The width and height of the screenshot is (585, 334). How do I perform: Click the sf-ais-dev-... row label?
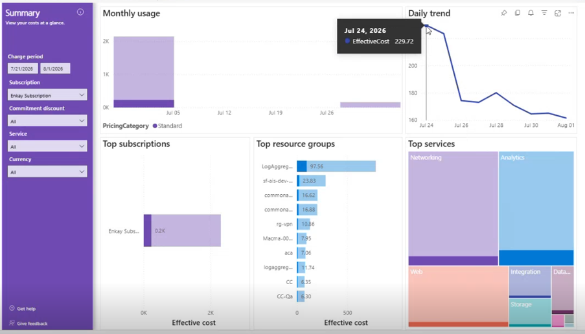pyautogui.click(x=278, y=181)
